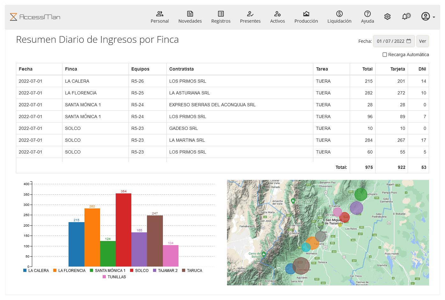445x300 pixels.
Task: Open the Personal section icon
Action: pyautogui.click(x=160, y=14)
